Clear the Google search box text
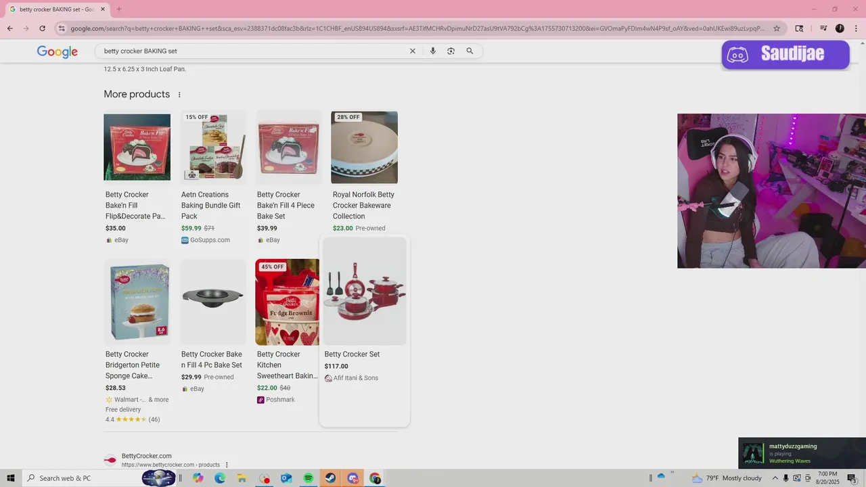866x487 pixels. pyautogui.click(x=413, y=51)
